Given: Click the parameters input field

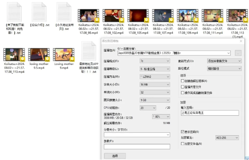Looking at the screenshot, I should point(137,147).
